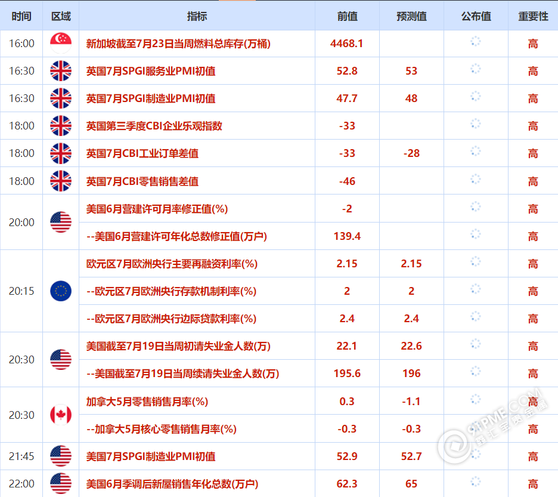Click 高 importance in 新加坡燃料总库存 row
558x497 pixels.
pos(533,44)
